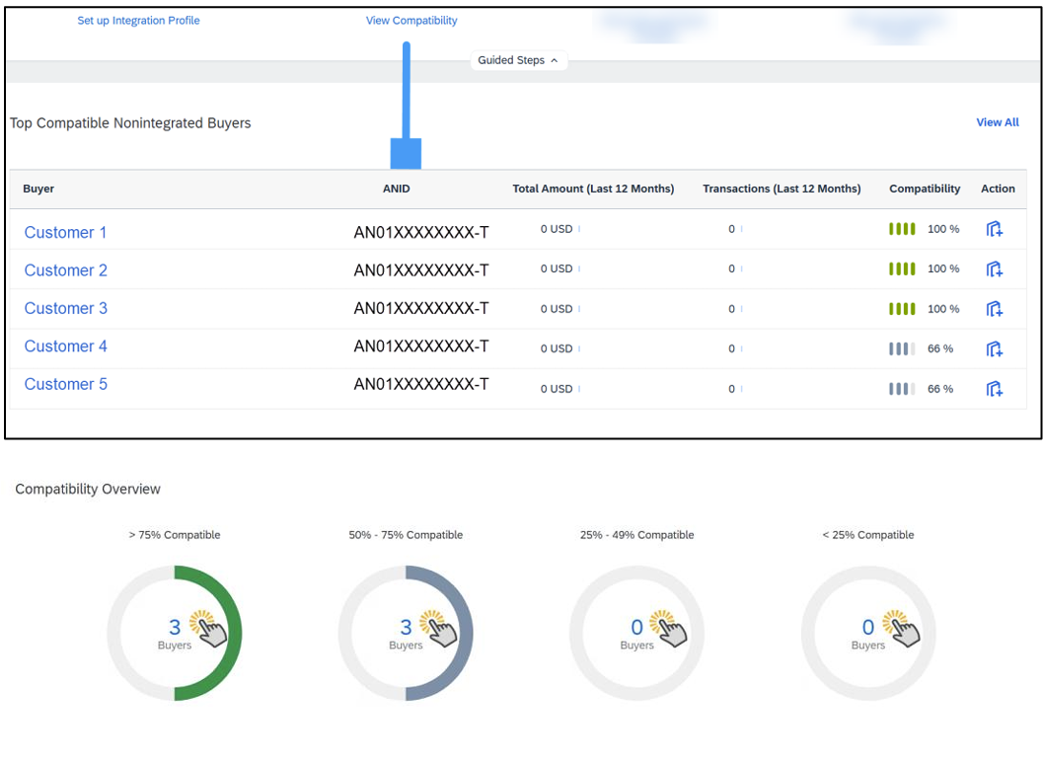Click the >75% Compatible donut chart count
The width and height of the screenshot is (1044, 765).
[175, 627]
